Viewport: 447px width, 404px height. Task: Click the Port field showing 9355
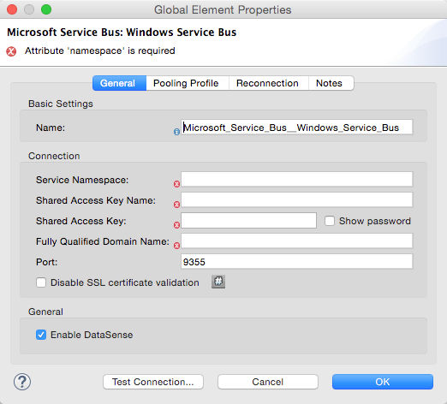click(297, 262)
